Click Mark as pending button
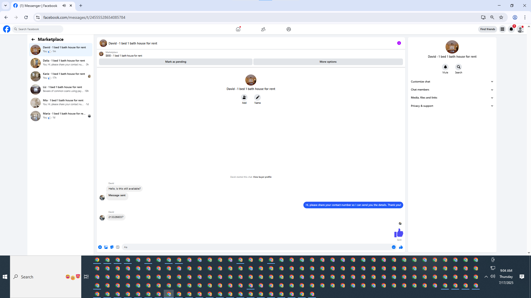The image size is (531, 298). coord(176,62)
